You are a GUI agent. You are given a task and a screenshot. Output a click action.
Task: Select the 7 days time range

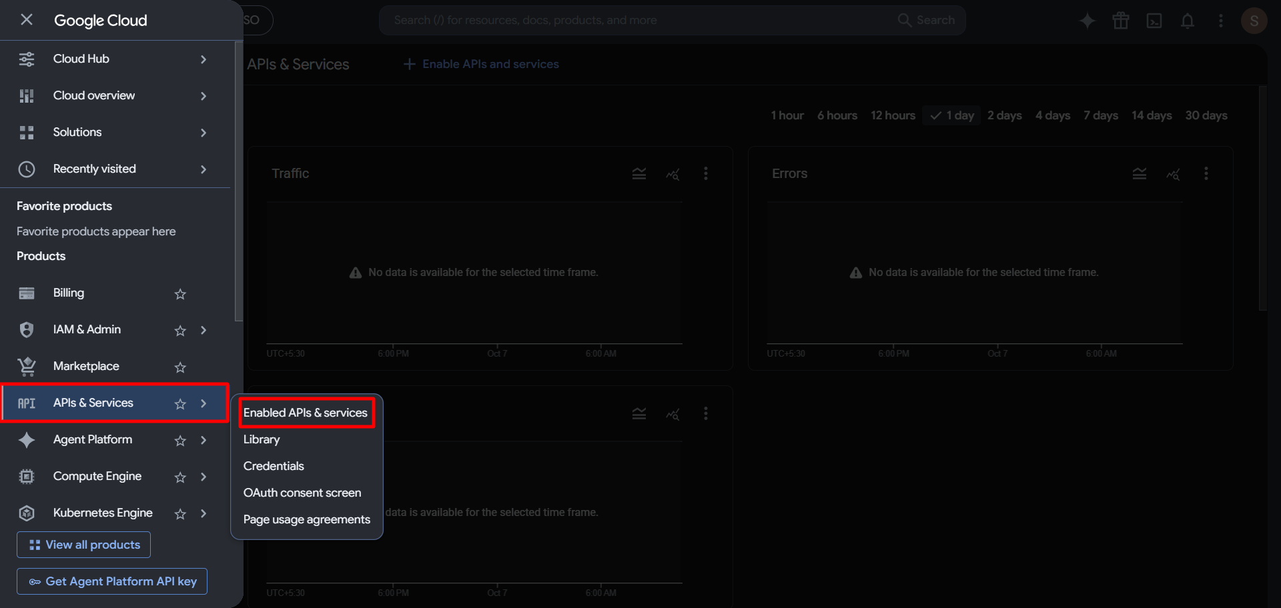(1101, 115)
